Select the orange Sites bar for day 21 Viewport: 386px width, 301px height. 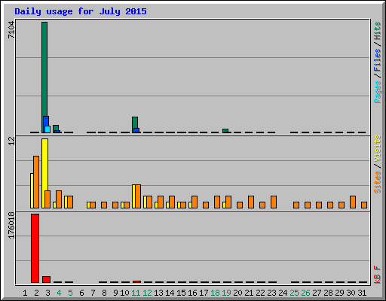pos(251,202)
